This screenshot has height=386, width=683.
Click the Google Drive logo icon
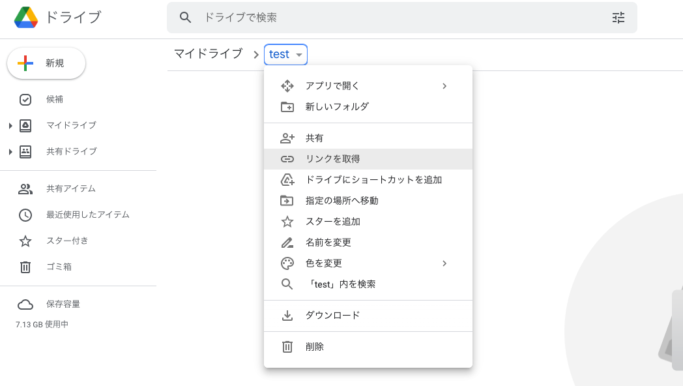[26, 18]
